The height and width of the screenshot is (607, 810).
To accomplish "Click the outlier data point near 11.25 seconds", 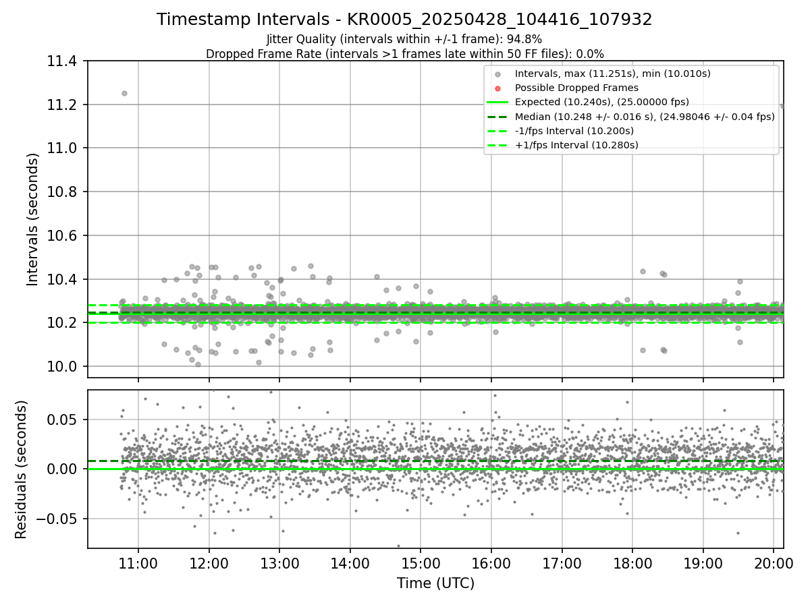I will [124, 93].
